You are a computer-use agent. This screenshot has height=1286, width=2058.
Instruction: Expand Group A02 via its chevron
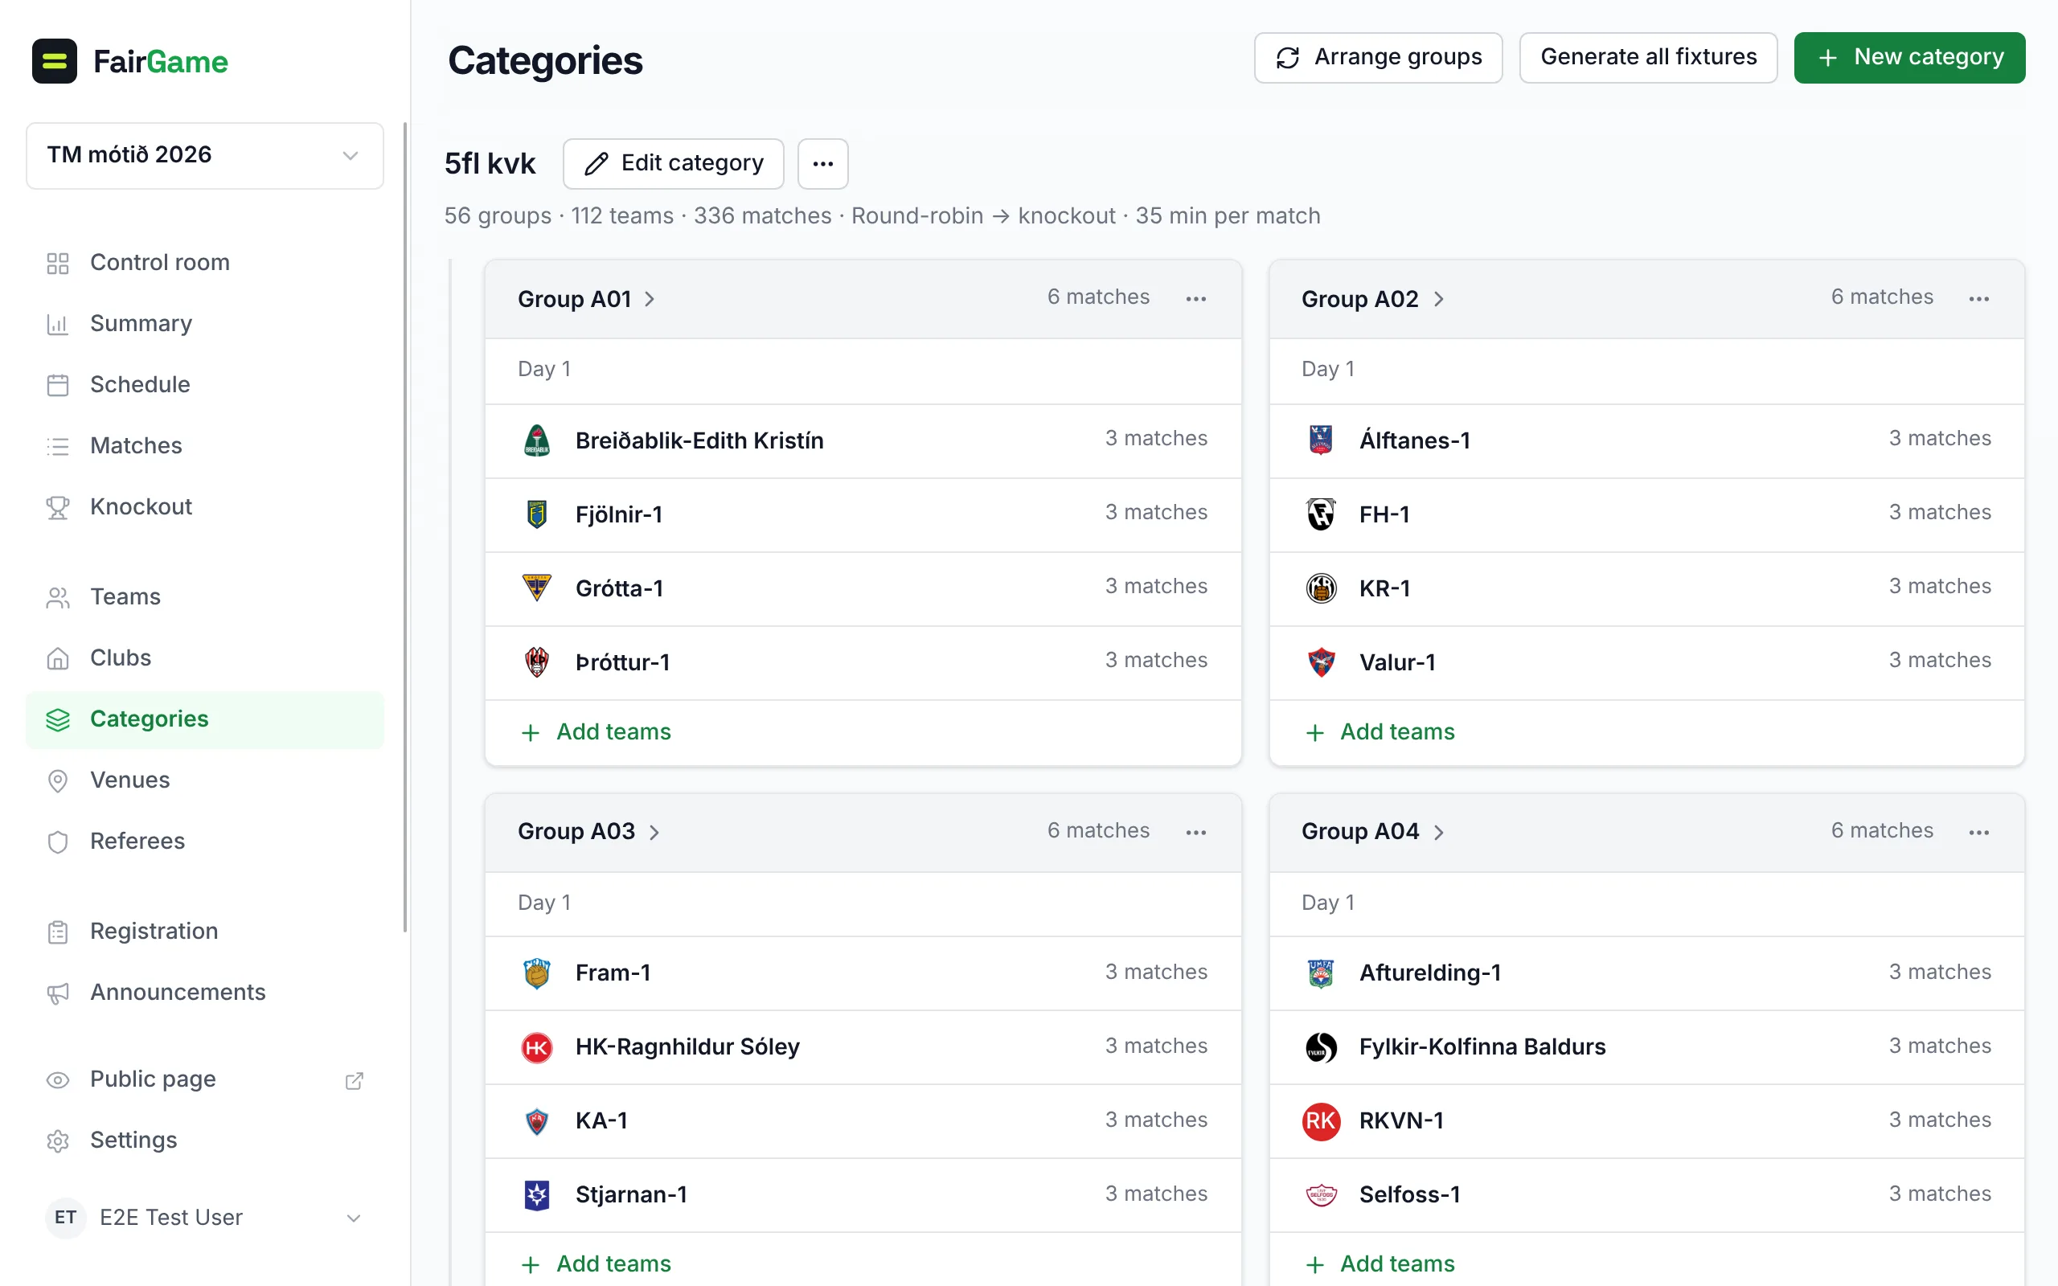point(1439,299)
